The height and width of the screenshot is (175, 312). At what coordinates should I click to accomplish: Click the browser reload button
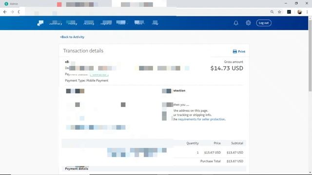point(19,12)
